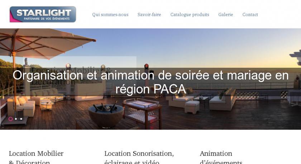
Task: Select the second slider dot
Action: point(16,119)
